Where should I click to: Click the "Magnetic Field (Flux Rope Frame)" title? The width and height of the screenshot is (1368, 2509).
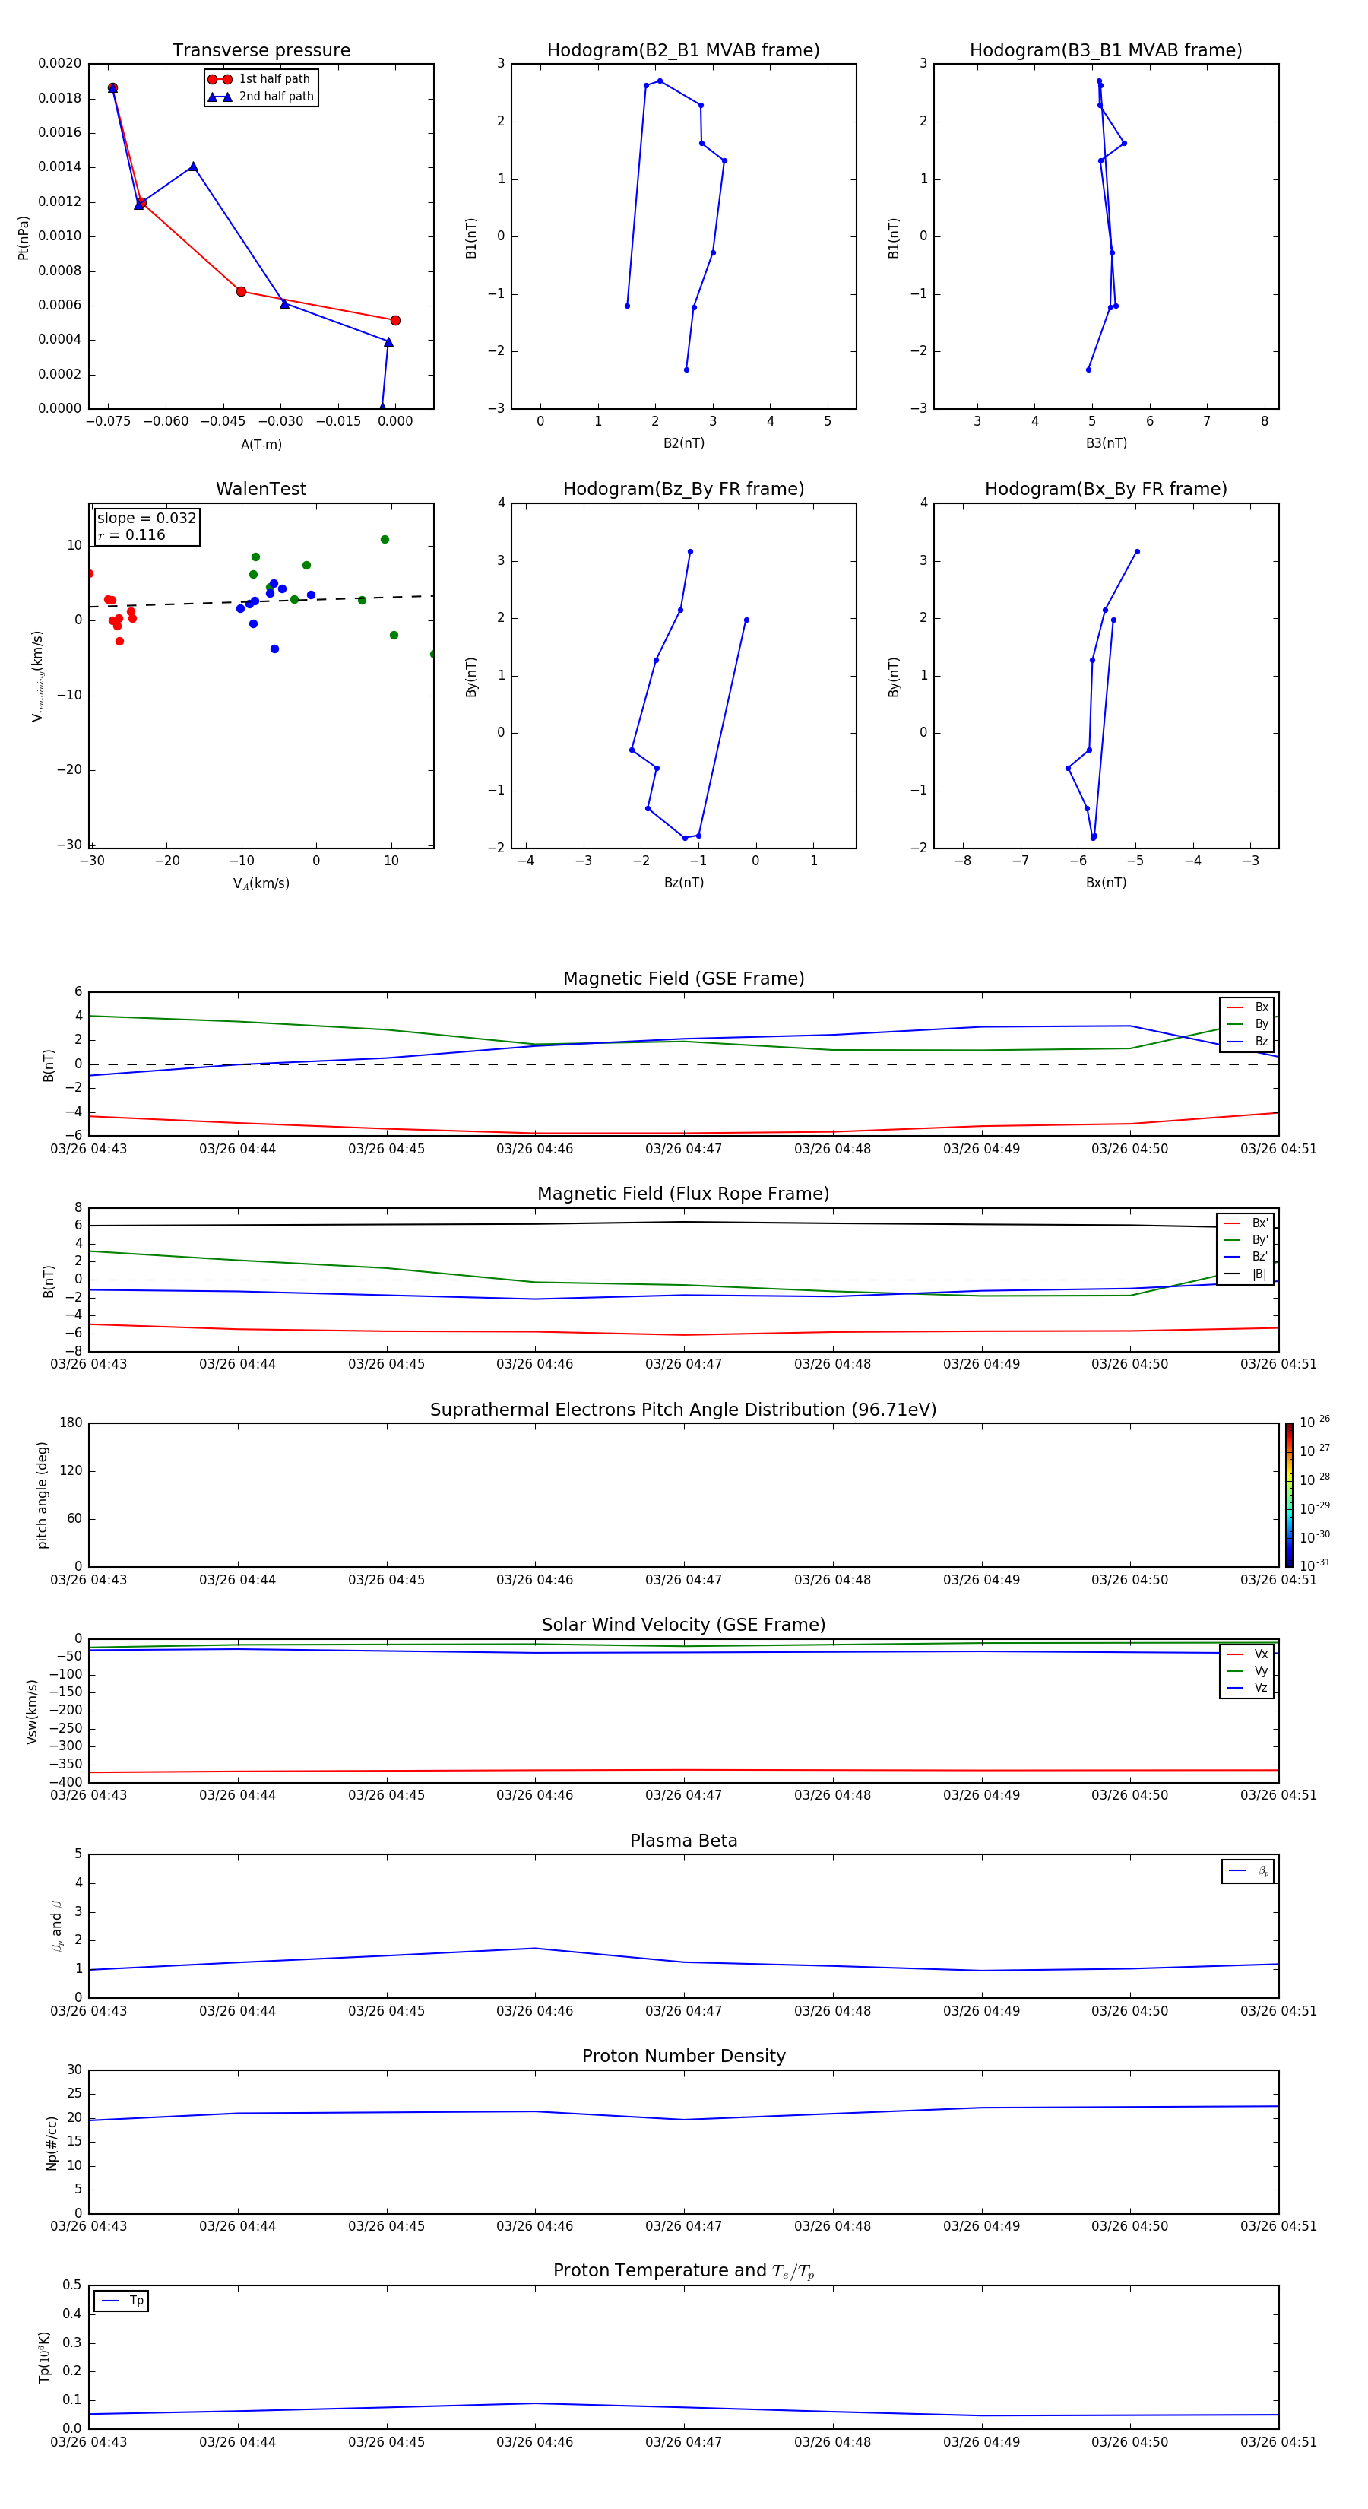click(x=683, y=1194)
